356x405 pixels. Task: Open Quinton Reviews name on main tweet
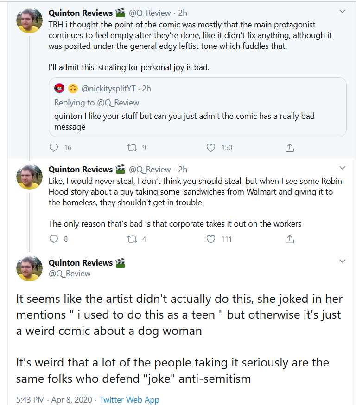coord(81,263)
